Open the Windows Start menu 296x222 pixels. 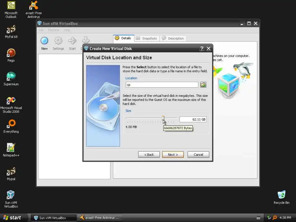12,218
